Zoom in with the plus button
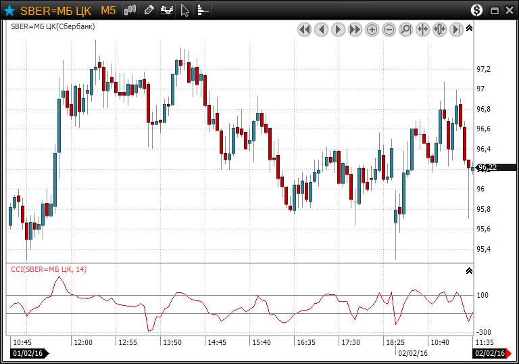Screen dimensions: 519x364 pos(372,29)
